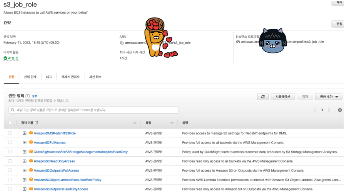Viewport: 346px width, 194px height.
Task: Expand the AmazonS3OutpostsReadOnlyAccess policy details
Action: pos(24,189)
